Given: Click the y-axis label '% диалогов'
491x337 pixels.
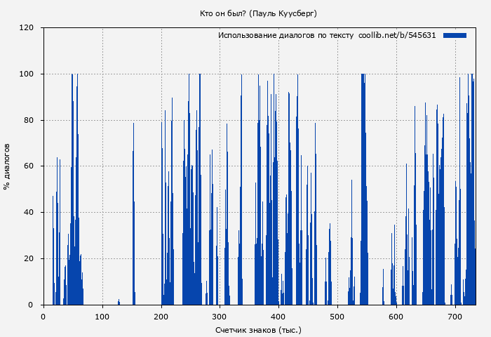Looking at the screenshot, I should pyautogui.click(x=7, y=166).
